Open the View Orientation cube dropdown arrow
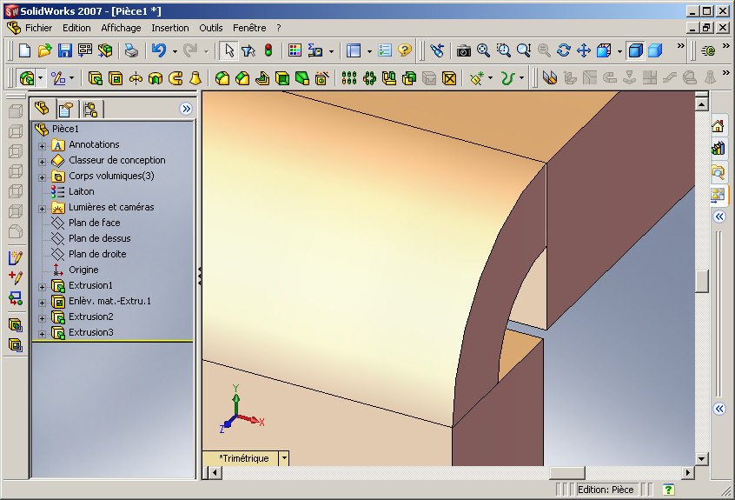 (x=619, y=51)
